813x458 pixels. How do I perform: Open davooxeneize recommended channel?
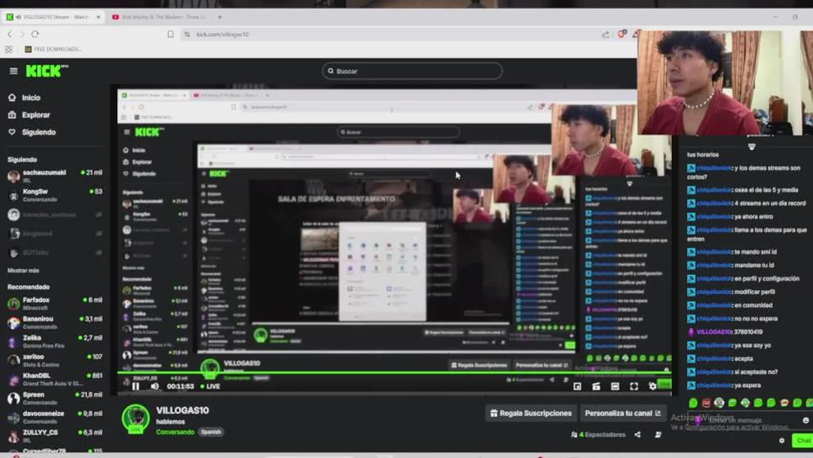tap(55, 417)
